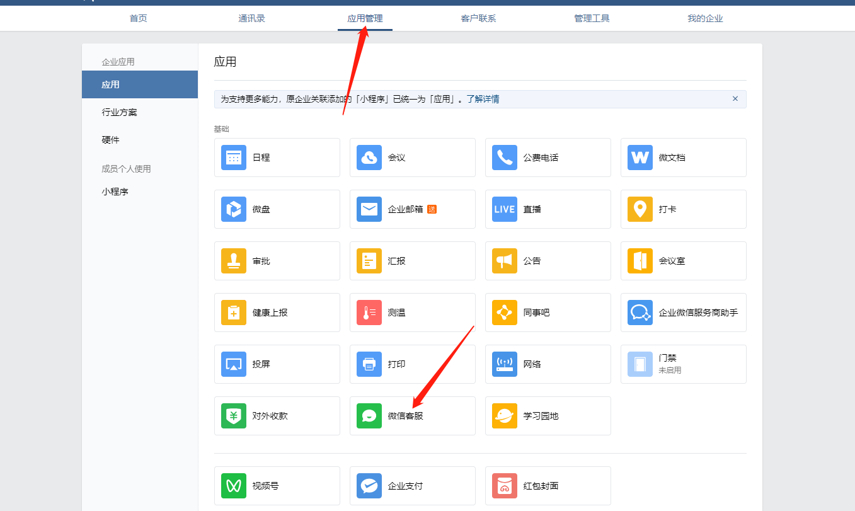855x511 pixels.
Task: Click the 直播 LIVE icon
Action: [505, 209]
